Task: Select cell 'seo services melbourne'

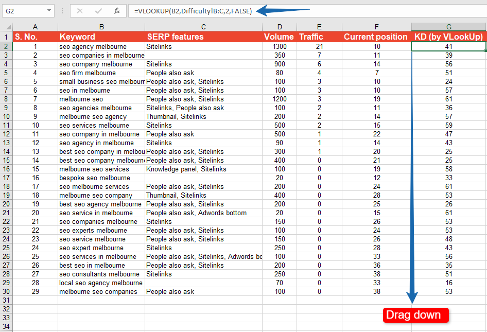Action: [x=101, y=125]
